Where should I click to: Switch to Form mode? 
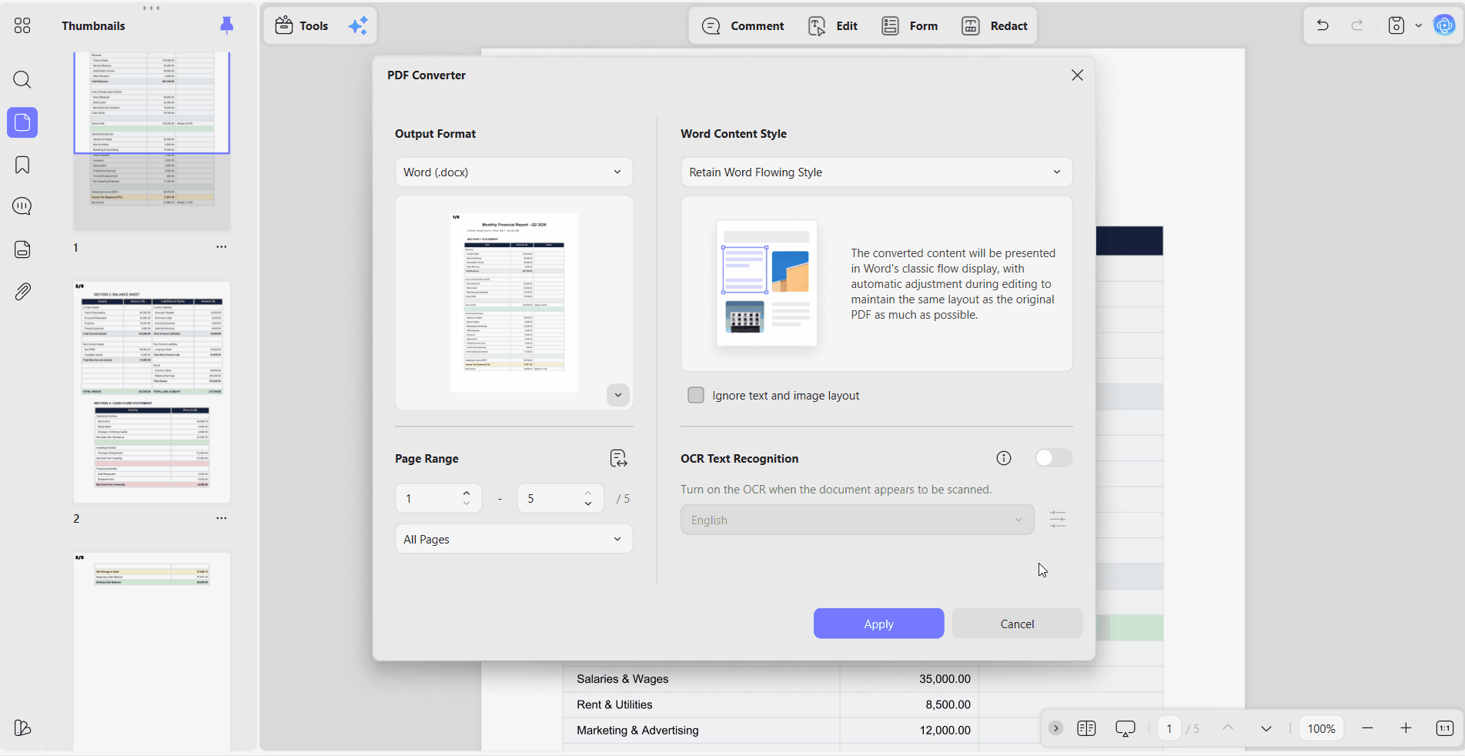coord(909,26)
